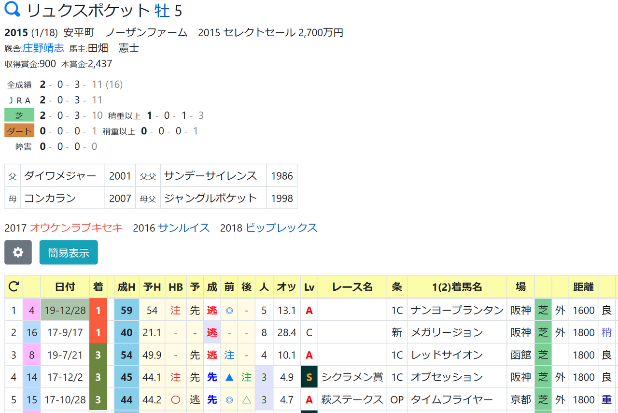618x413 pixels.
Task: Click the 簡易表示 button
Action: (69, 252)
